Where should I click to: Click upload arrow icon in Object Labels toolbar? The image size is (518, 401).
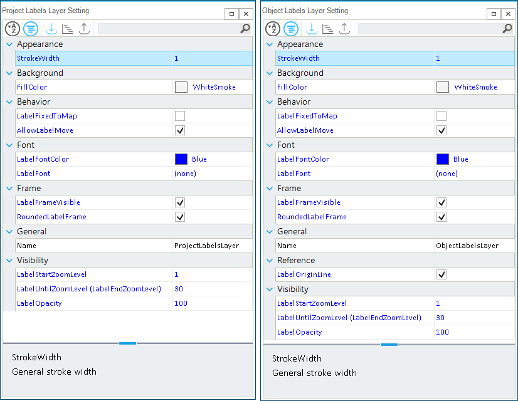pyautogui.click(x=344, y=29)
